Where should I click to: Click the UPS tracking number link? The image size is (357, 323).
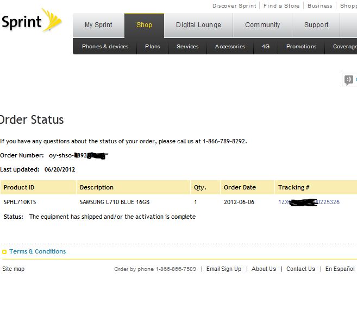click(309, 202)
